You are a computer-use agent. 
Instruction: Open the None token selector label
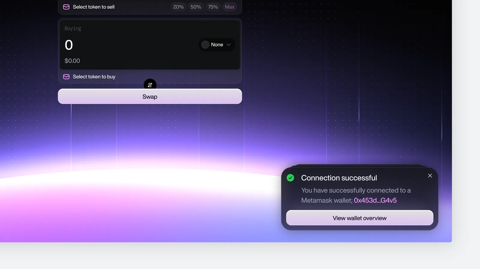click(x=217, y=45)
